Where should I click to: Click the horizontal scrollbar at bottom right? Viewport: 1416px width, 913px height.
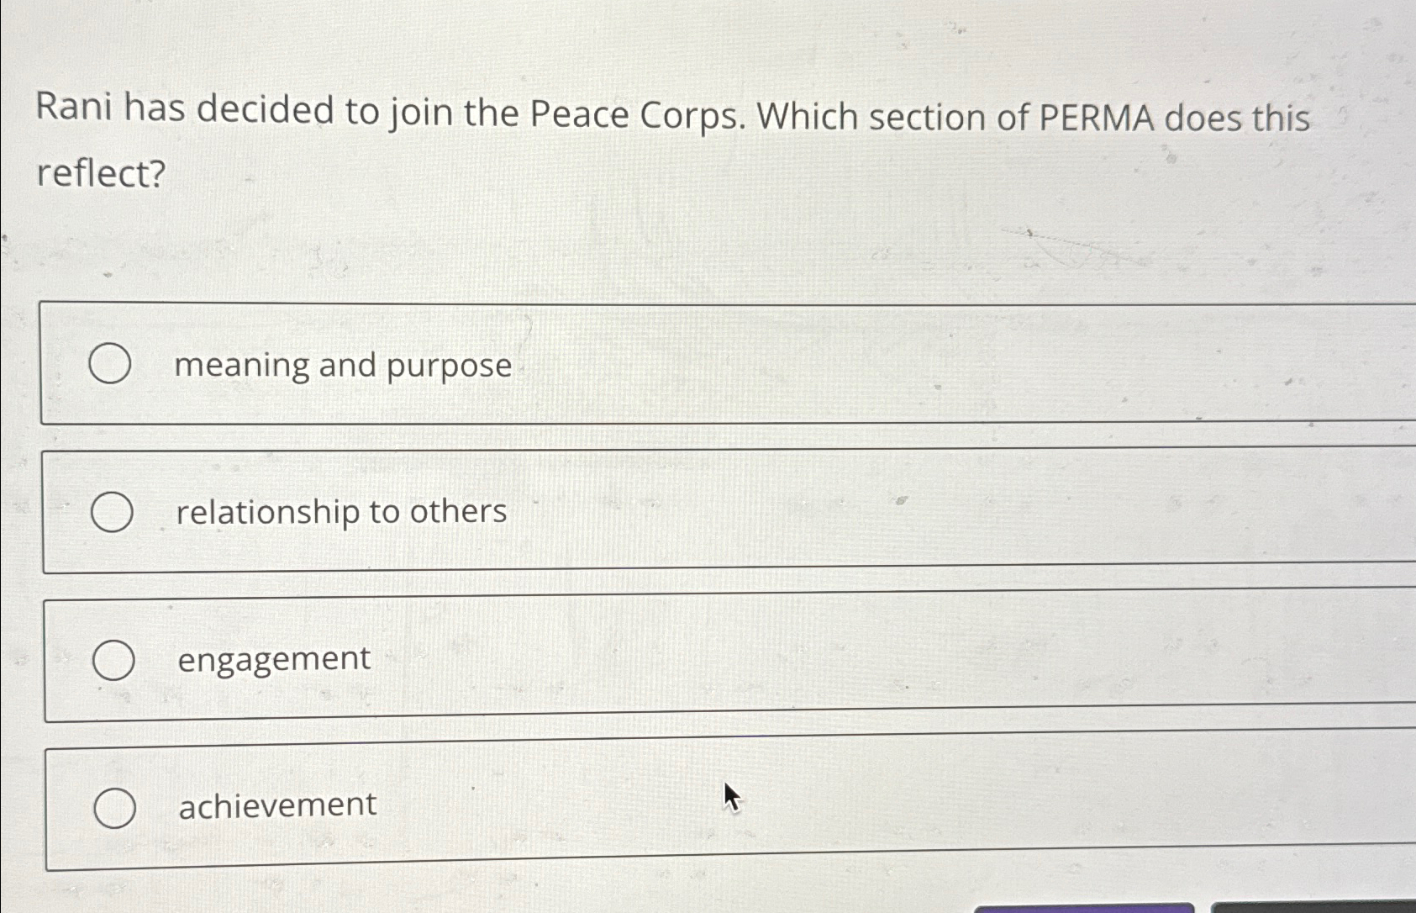coord(1311,906)
